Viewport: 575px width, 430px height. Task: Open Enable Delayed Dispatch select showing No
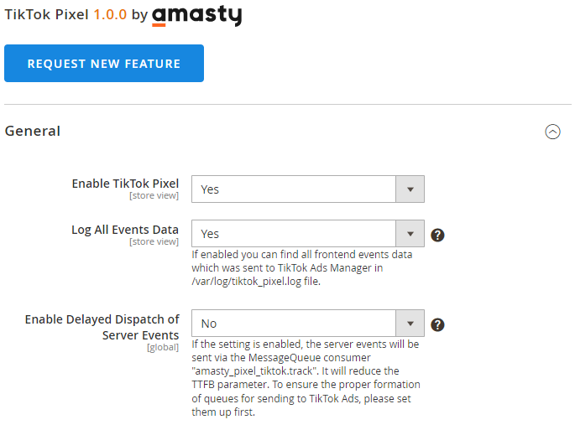[x=308, y=324]
